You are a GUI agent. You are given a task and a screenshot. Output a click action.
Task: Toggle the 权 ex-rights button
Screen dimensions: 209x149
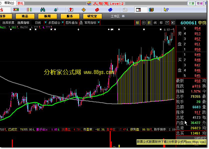[x=149, y=23]
